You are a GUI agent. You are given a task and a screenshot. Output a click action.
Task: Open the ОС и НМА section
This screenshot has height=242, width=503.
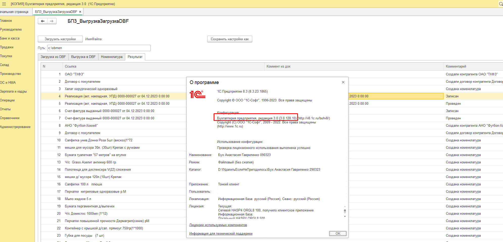point(8,83)
